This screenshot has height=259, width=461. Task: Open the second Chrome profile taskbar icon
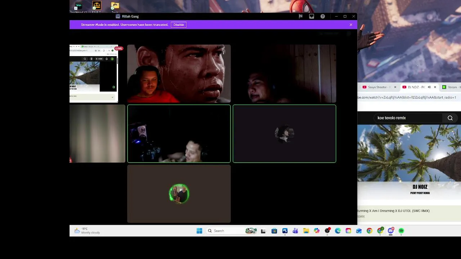[x=380, y=231]
